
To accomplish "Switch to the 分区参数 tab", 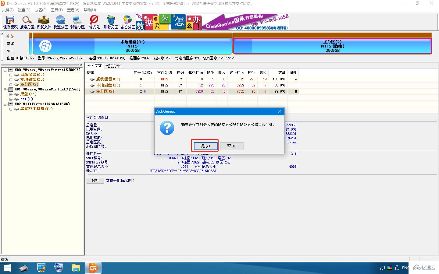I will point(94,65).
